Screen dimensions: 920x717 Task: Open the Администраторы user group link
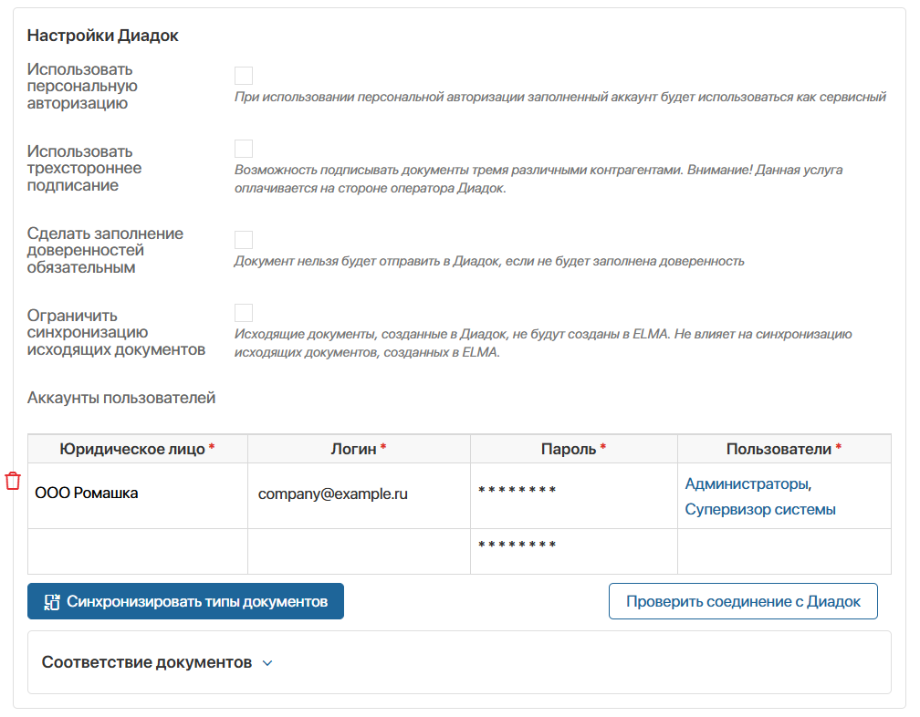point(746,483)
